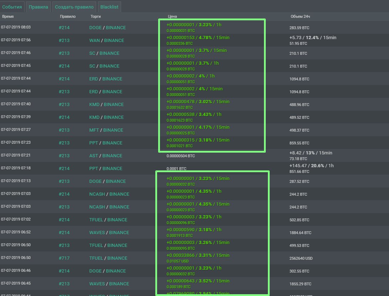Select the 0.0001021 BTC price value
389x296 pixels.
point(180,146)
